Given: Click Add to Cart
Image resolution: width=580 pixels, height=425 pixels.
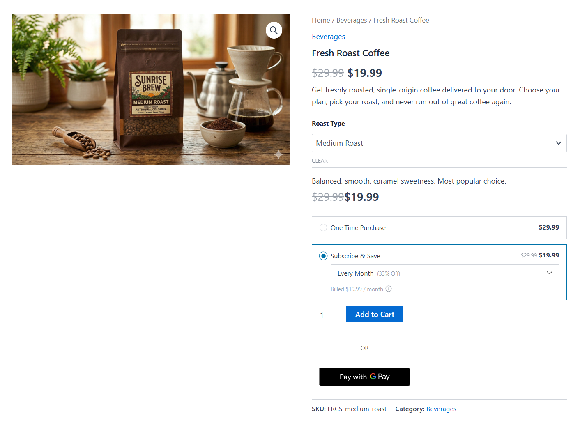Looking at the screenshot, I should coord(374,314).
